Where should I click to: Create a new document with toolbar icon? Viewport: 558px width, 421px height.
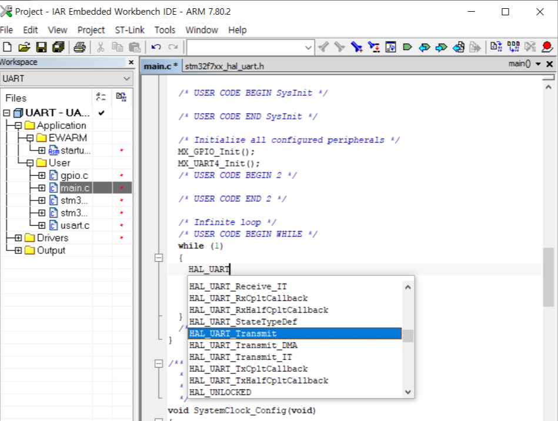pos(7,47)
